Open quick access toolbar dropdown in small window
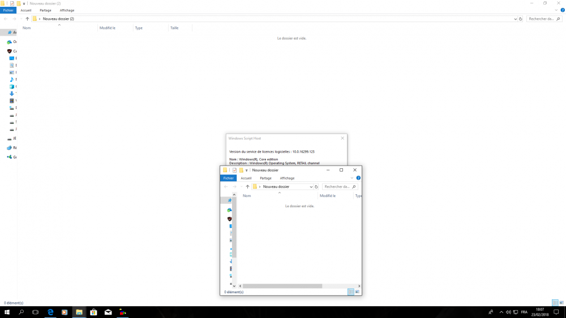 (247, 171)
